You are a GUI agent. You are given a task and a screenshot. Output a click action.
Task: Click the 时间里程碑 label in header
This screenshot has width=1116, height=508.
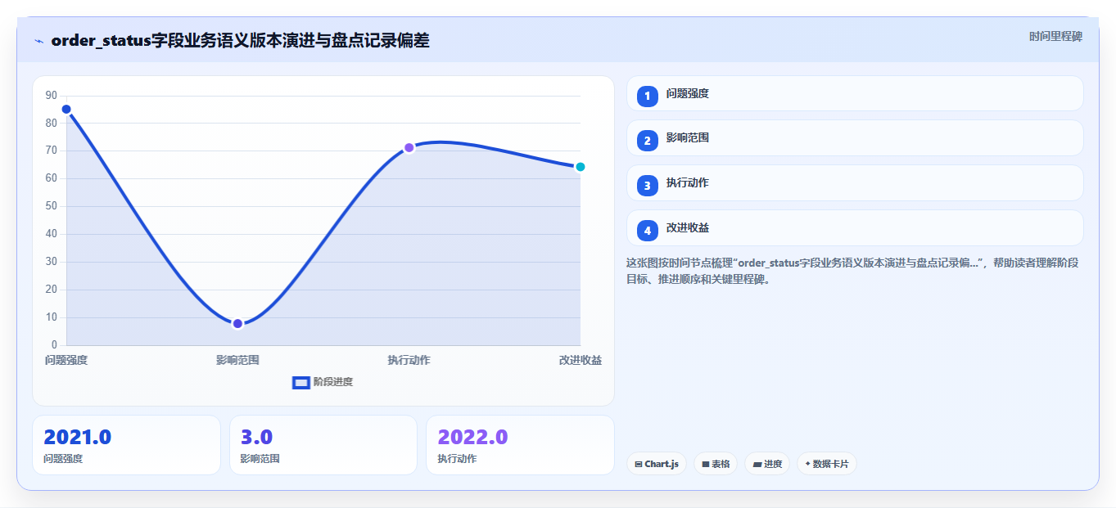pos(1055,37)
